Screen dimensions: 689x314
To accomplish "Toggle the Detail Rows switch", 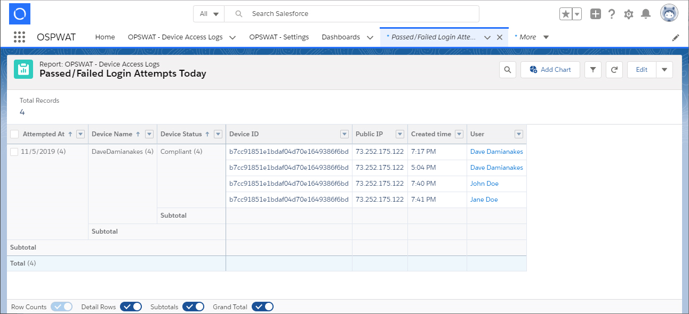I will click(131, 307).
